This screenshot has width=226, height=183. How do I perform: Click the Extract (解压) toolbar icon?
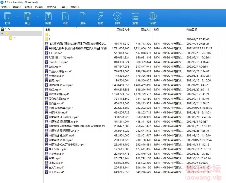pyautogui.click(x=27, y=16)
